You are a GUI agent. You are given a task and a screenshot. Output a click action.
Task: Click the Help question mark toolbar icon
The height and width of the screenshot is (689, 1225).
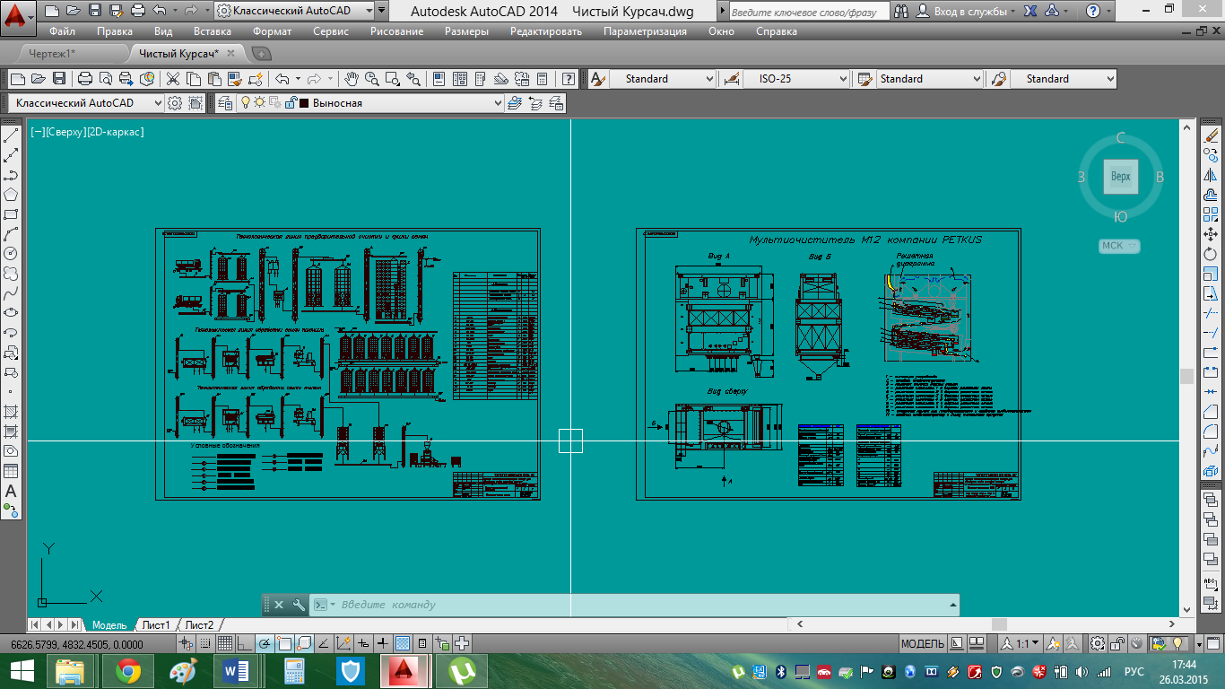569,79
